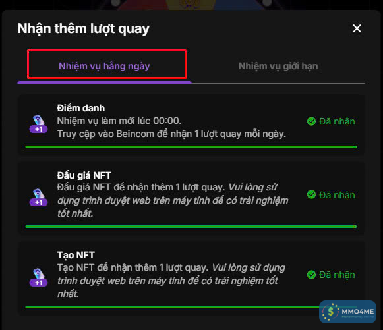Select the Đã nhận status for Điểm danh
The image size is (383, 330).
(331, 121)
